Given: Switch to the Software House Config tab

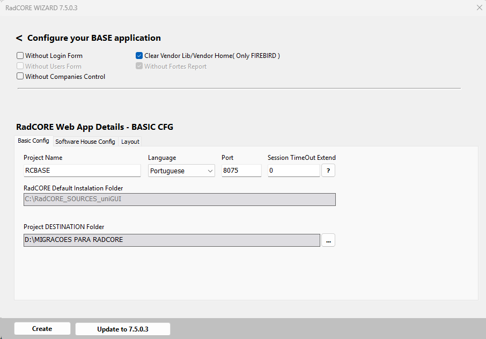Looking at the screenshot, I should 85,142.
